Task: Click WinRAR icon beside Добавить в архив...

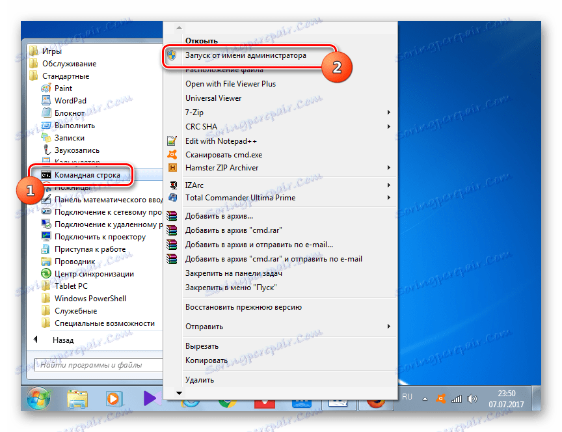Action: point(172,216)
